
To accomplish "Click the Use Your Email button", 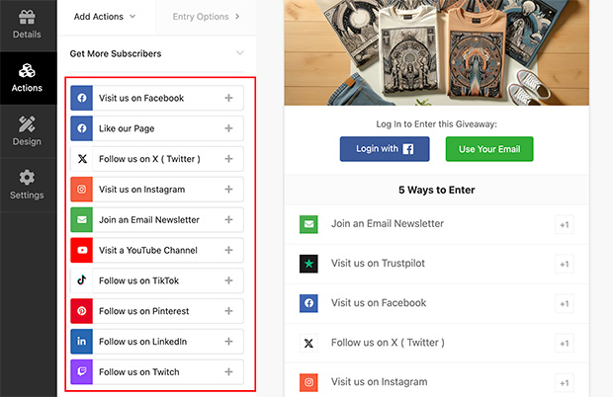I will pyautogui.click(x=489, y=149).
